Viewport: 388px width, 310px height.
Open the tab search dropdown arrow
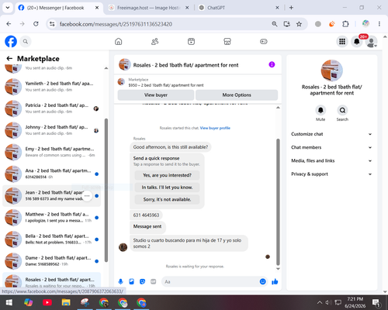(x=8, y=8)
